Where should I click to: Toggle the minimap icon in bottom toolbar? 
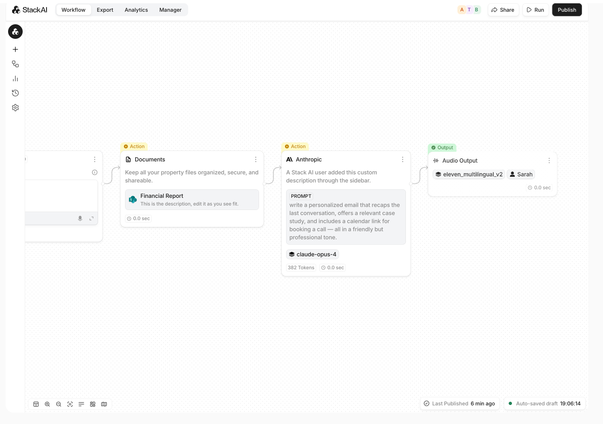[104, 404]
